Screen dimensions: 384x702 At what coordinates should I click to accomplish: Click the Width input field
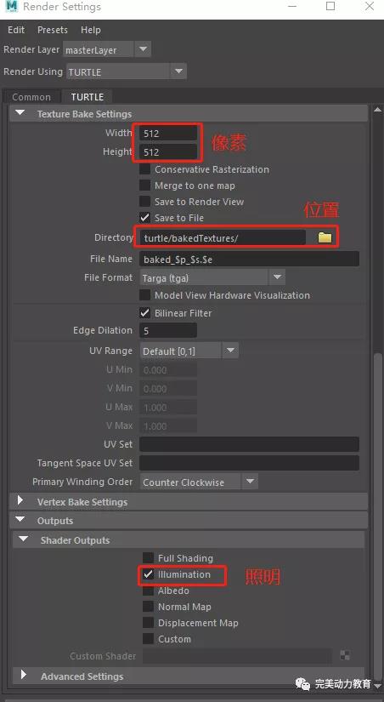coord(168,133)
